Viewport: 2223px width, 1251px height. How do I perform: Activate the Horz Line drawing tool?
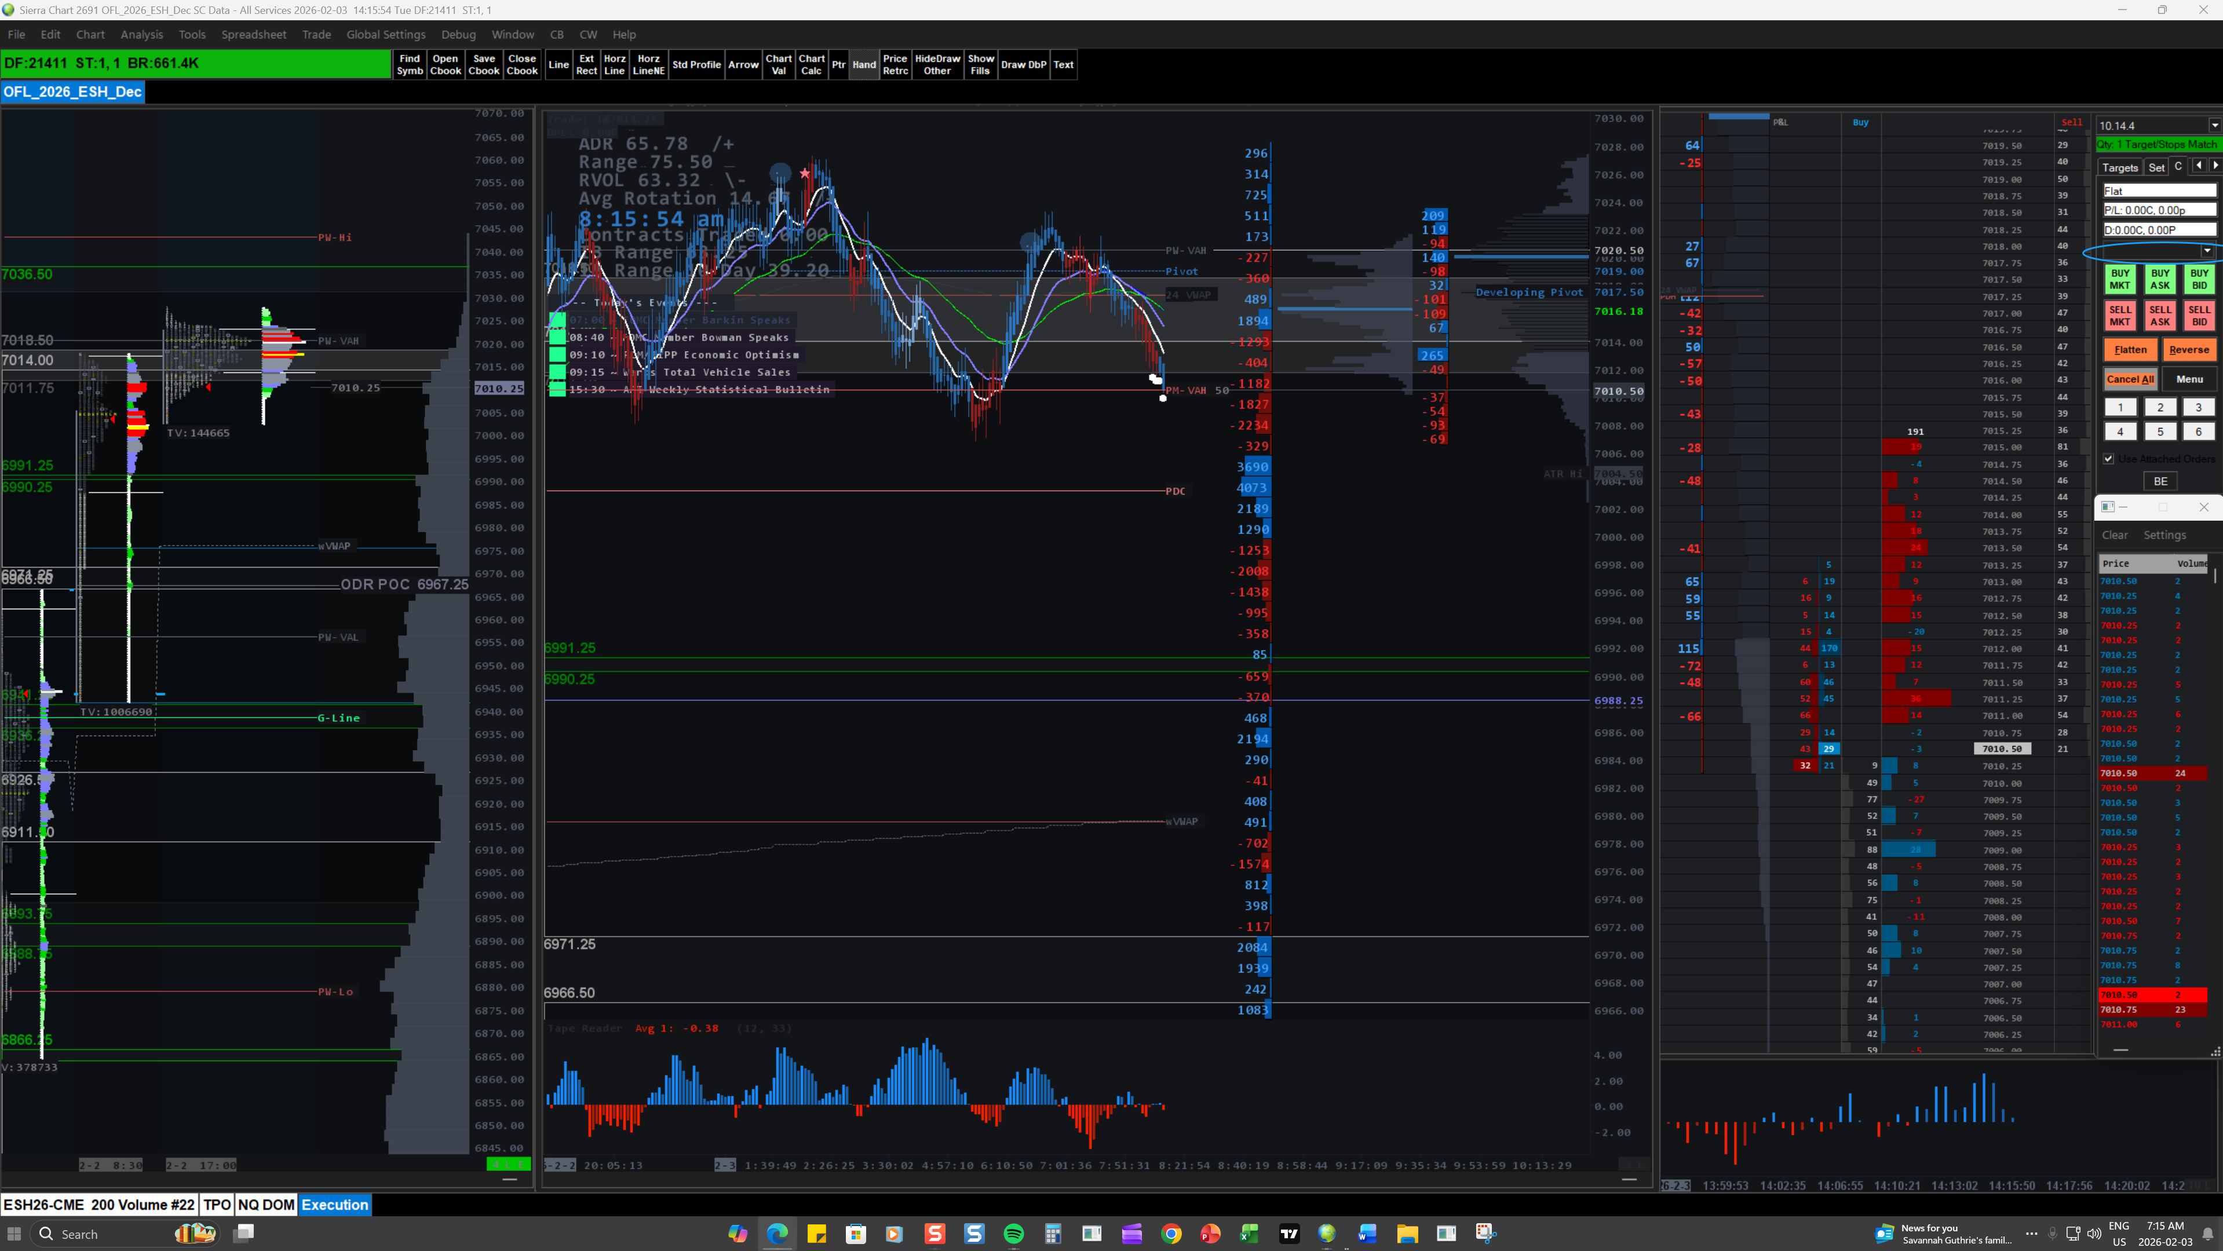coord(614,65)
